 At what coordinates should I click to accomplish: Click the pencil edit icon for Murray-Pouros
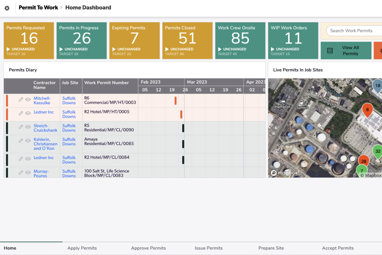pyautogui.click(x=21, y=173)
